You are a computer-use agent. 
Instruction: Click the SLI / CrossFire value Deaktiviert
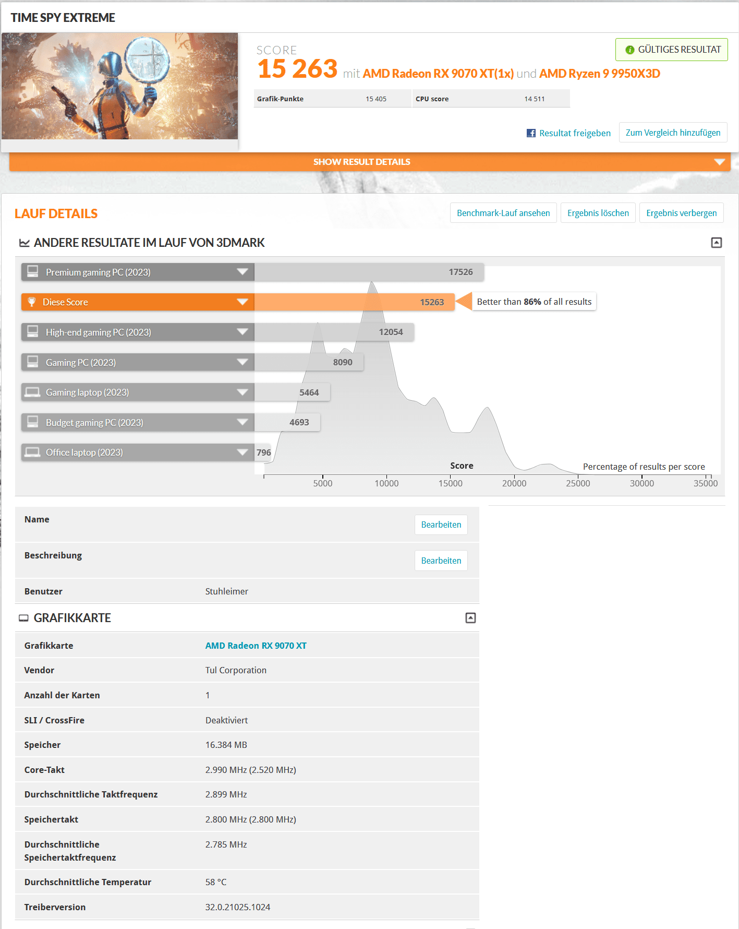[x=227, y=720]
